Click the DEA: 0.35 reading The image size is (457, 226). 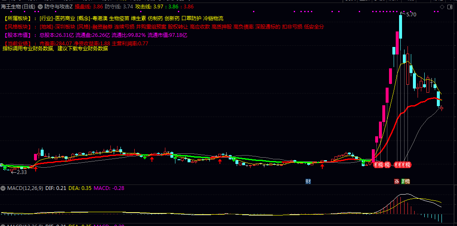point(79,188)
